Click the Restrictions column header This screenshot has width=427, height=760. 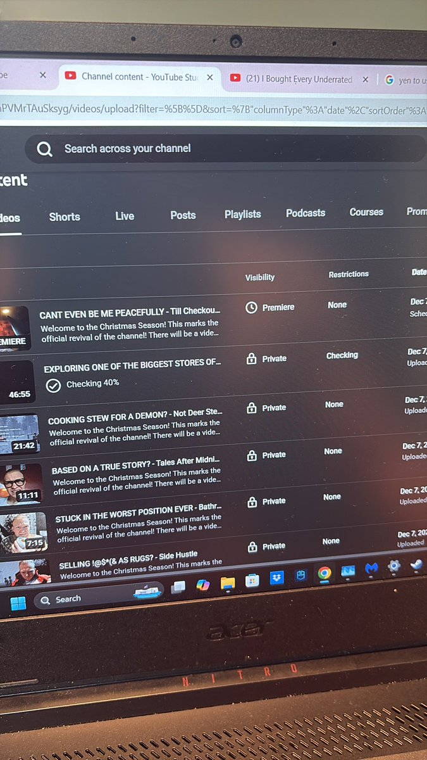(349, 274)
